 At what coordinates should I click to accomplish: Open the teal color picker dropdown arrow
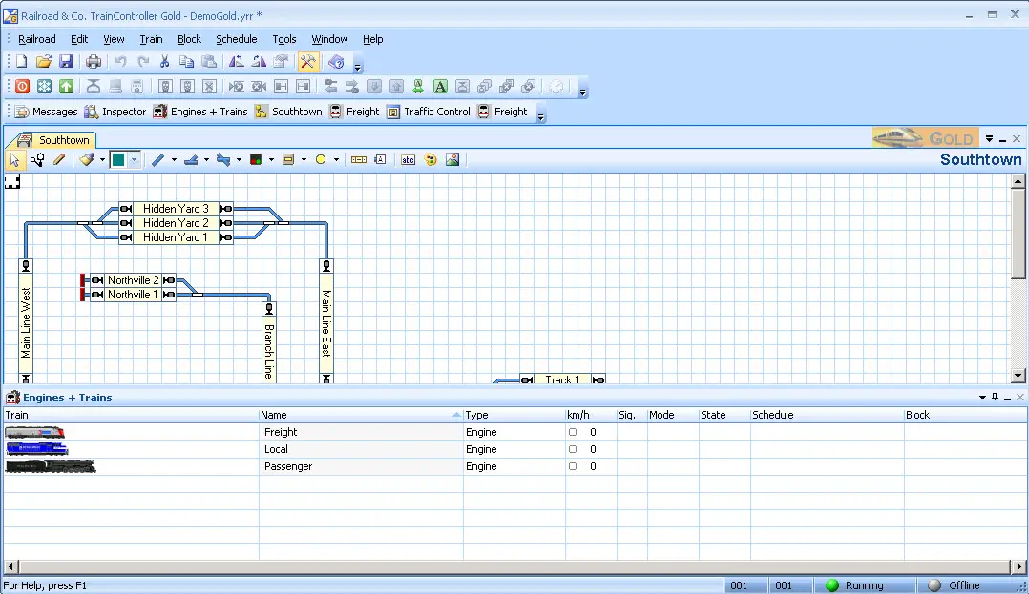point(135,160)
